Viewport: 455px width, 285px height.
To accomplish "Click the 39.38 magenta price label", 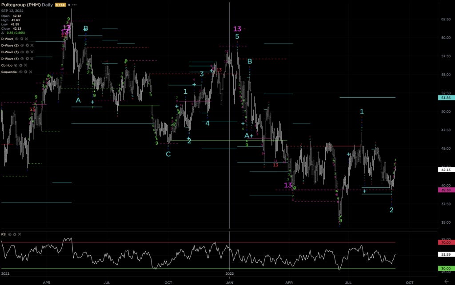I will (x=446, y=190).
